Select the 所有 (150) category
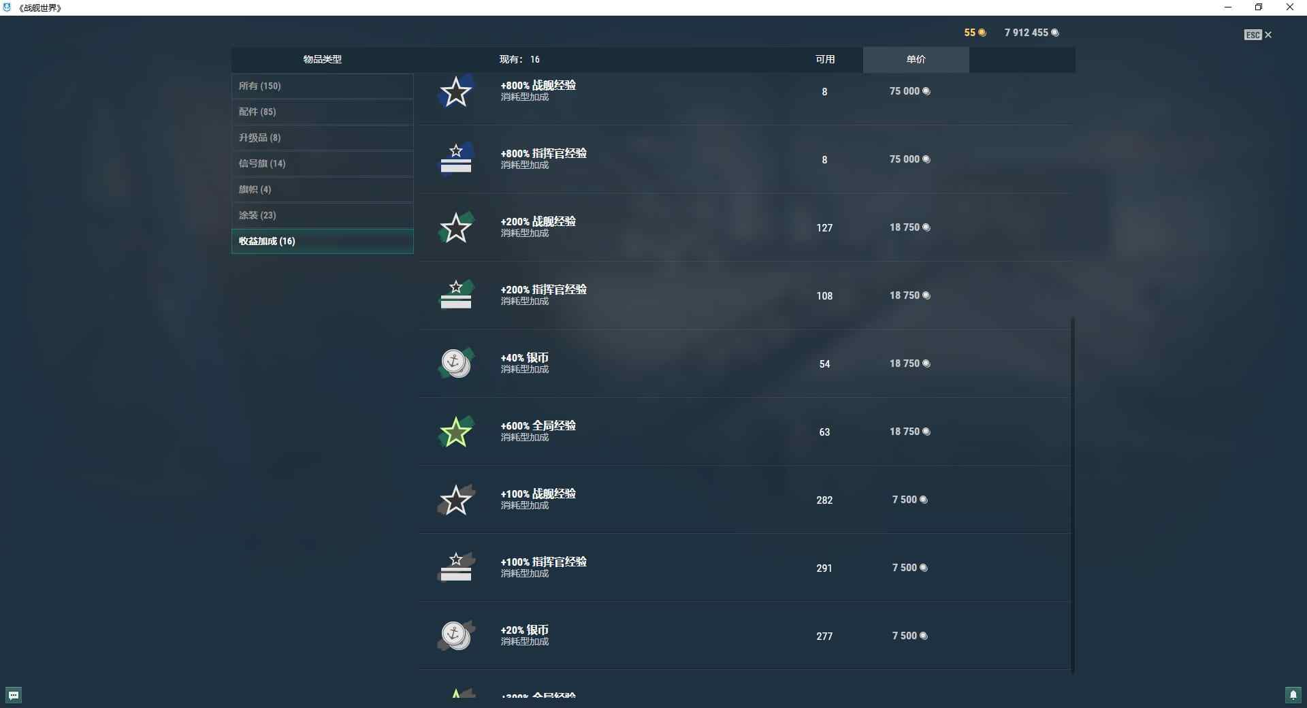The width and height of the screenshot is (1307, 708). point(323,86)
